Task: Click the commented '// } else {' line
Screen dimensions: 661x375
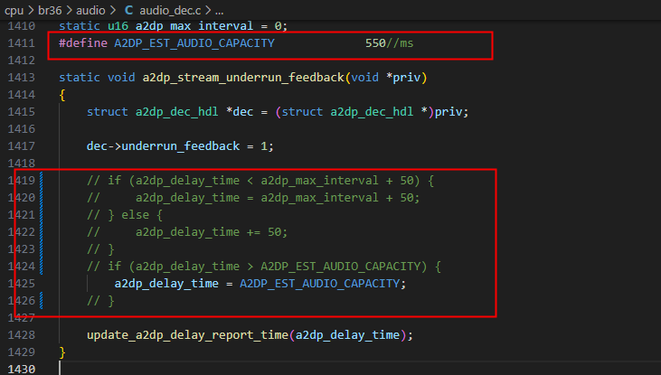Action: [x=125, y=215]
